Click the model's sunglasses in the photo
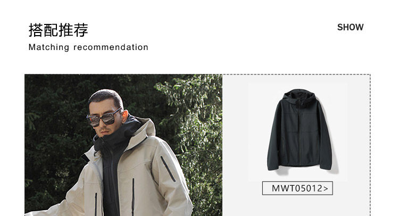This screenshot has width=399, height=216. (104, 118)
